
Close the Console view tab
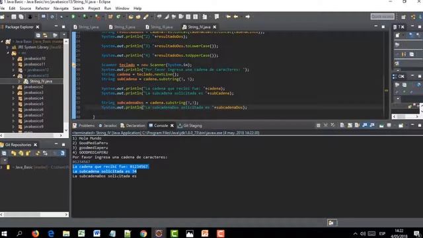coord(172,126)
